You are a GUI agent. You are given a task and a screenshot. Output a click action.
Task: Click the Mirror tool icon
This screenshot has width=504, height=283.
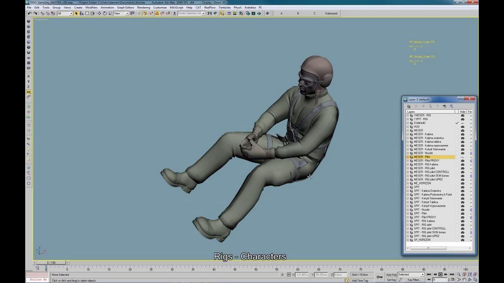coord(209,14)
